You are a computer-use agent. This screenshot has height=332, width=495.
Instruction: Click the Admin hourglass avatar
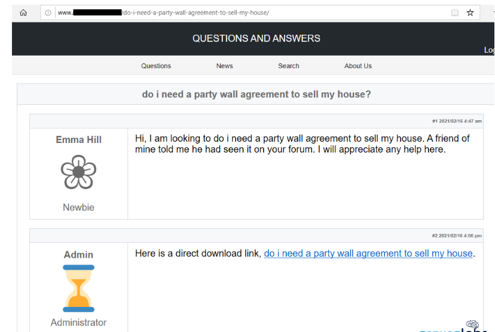click(x=78, y=288)
